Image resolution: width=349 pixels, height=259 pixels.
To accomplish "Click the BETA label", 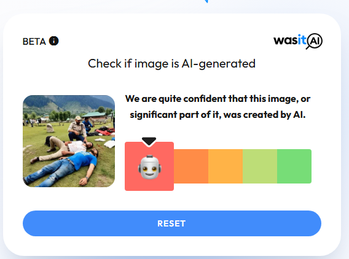I will point(34,42).
